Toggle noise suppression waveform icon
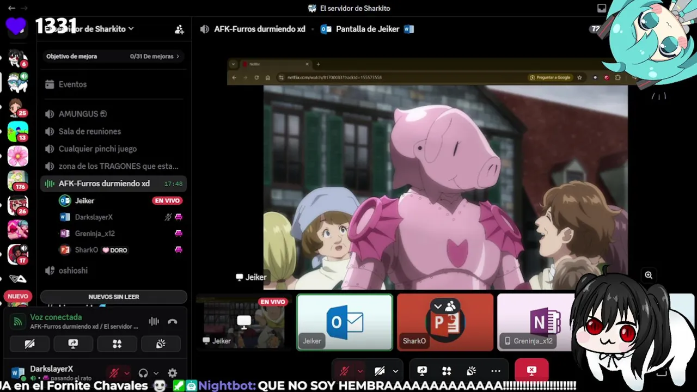The height and width of the screenshot is (392, 697). coord(154,321)
